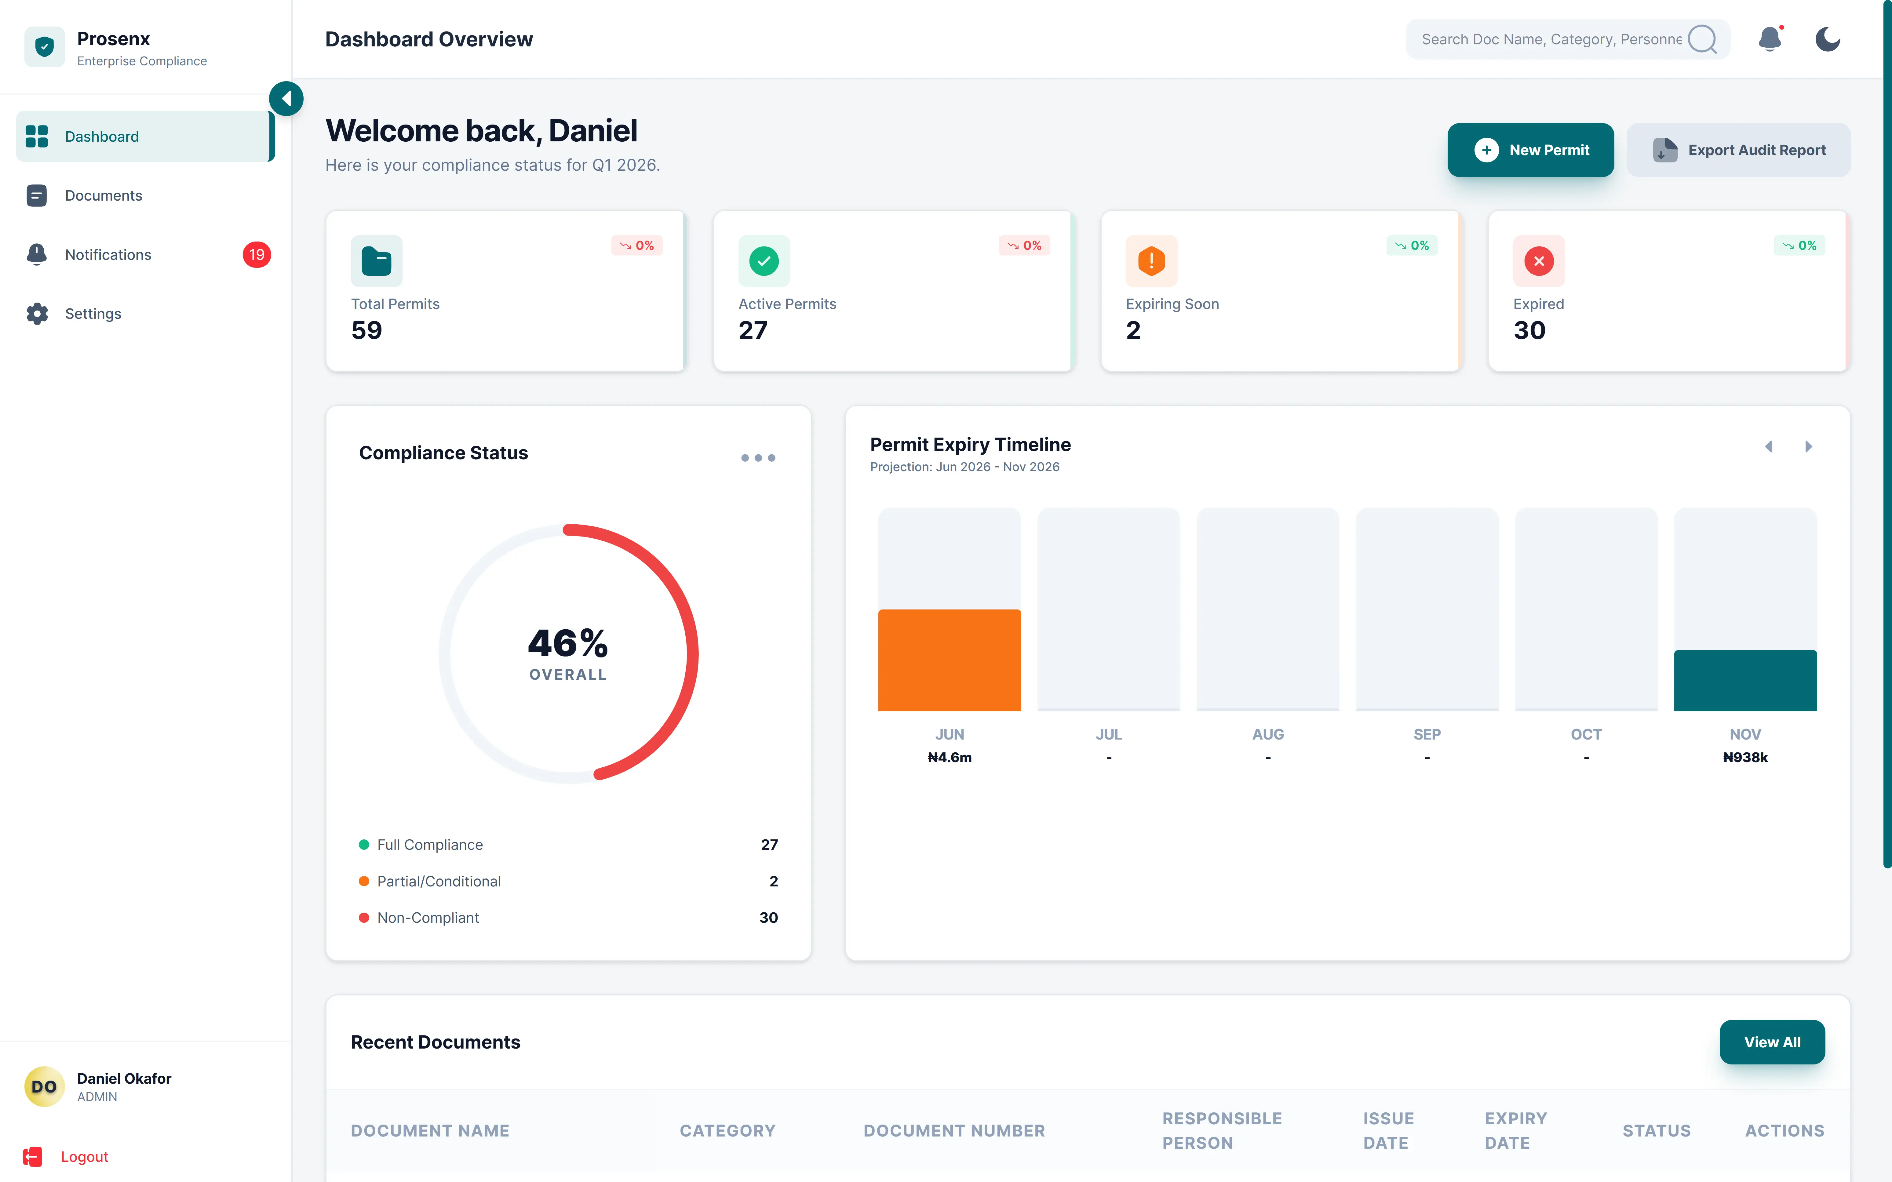Click the Expired 30 card

point(1668,291)
